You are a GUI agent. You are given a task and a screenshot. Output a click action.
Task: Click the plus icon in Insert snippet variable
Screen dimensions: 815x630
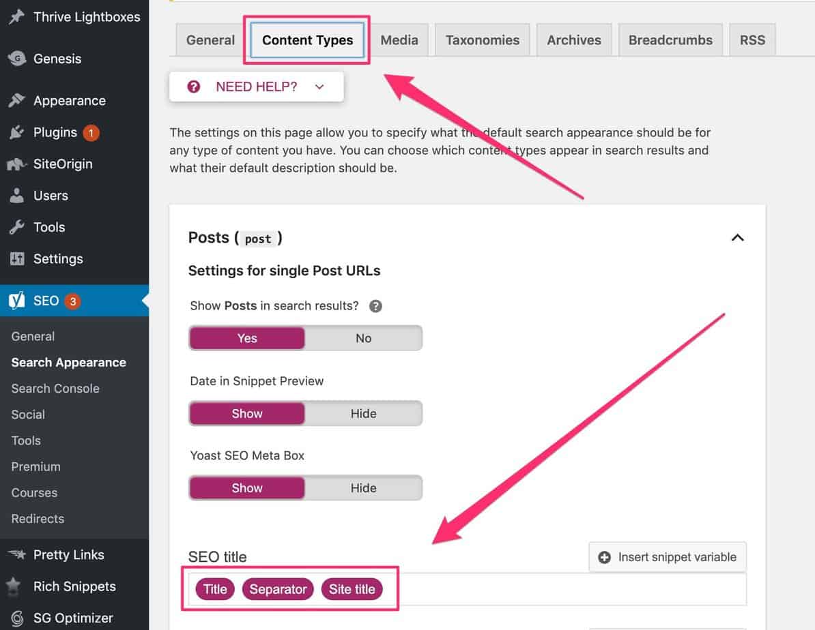(604, 557)
